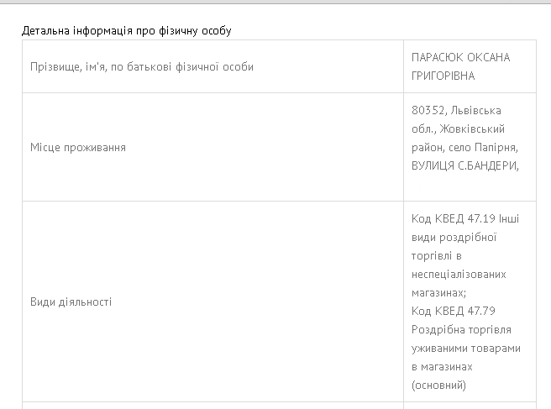551x409 pixels.
Task: Click the "в магазинах" line above "(основний)"
Action: pyautogui.click(x=442, y=367)
